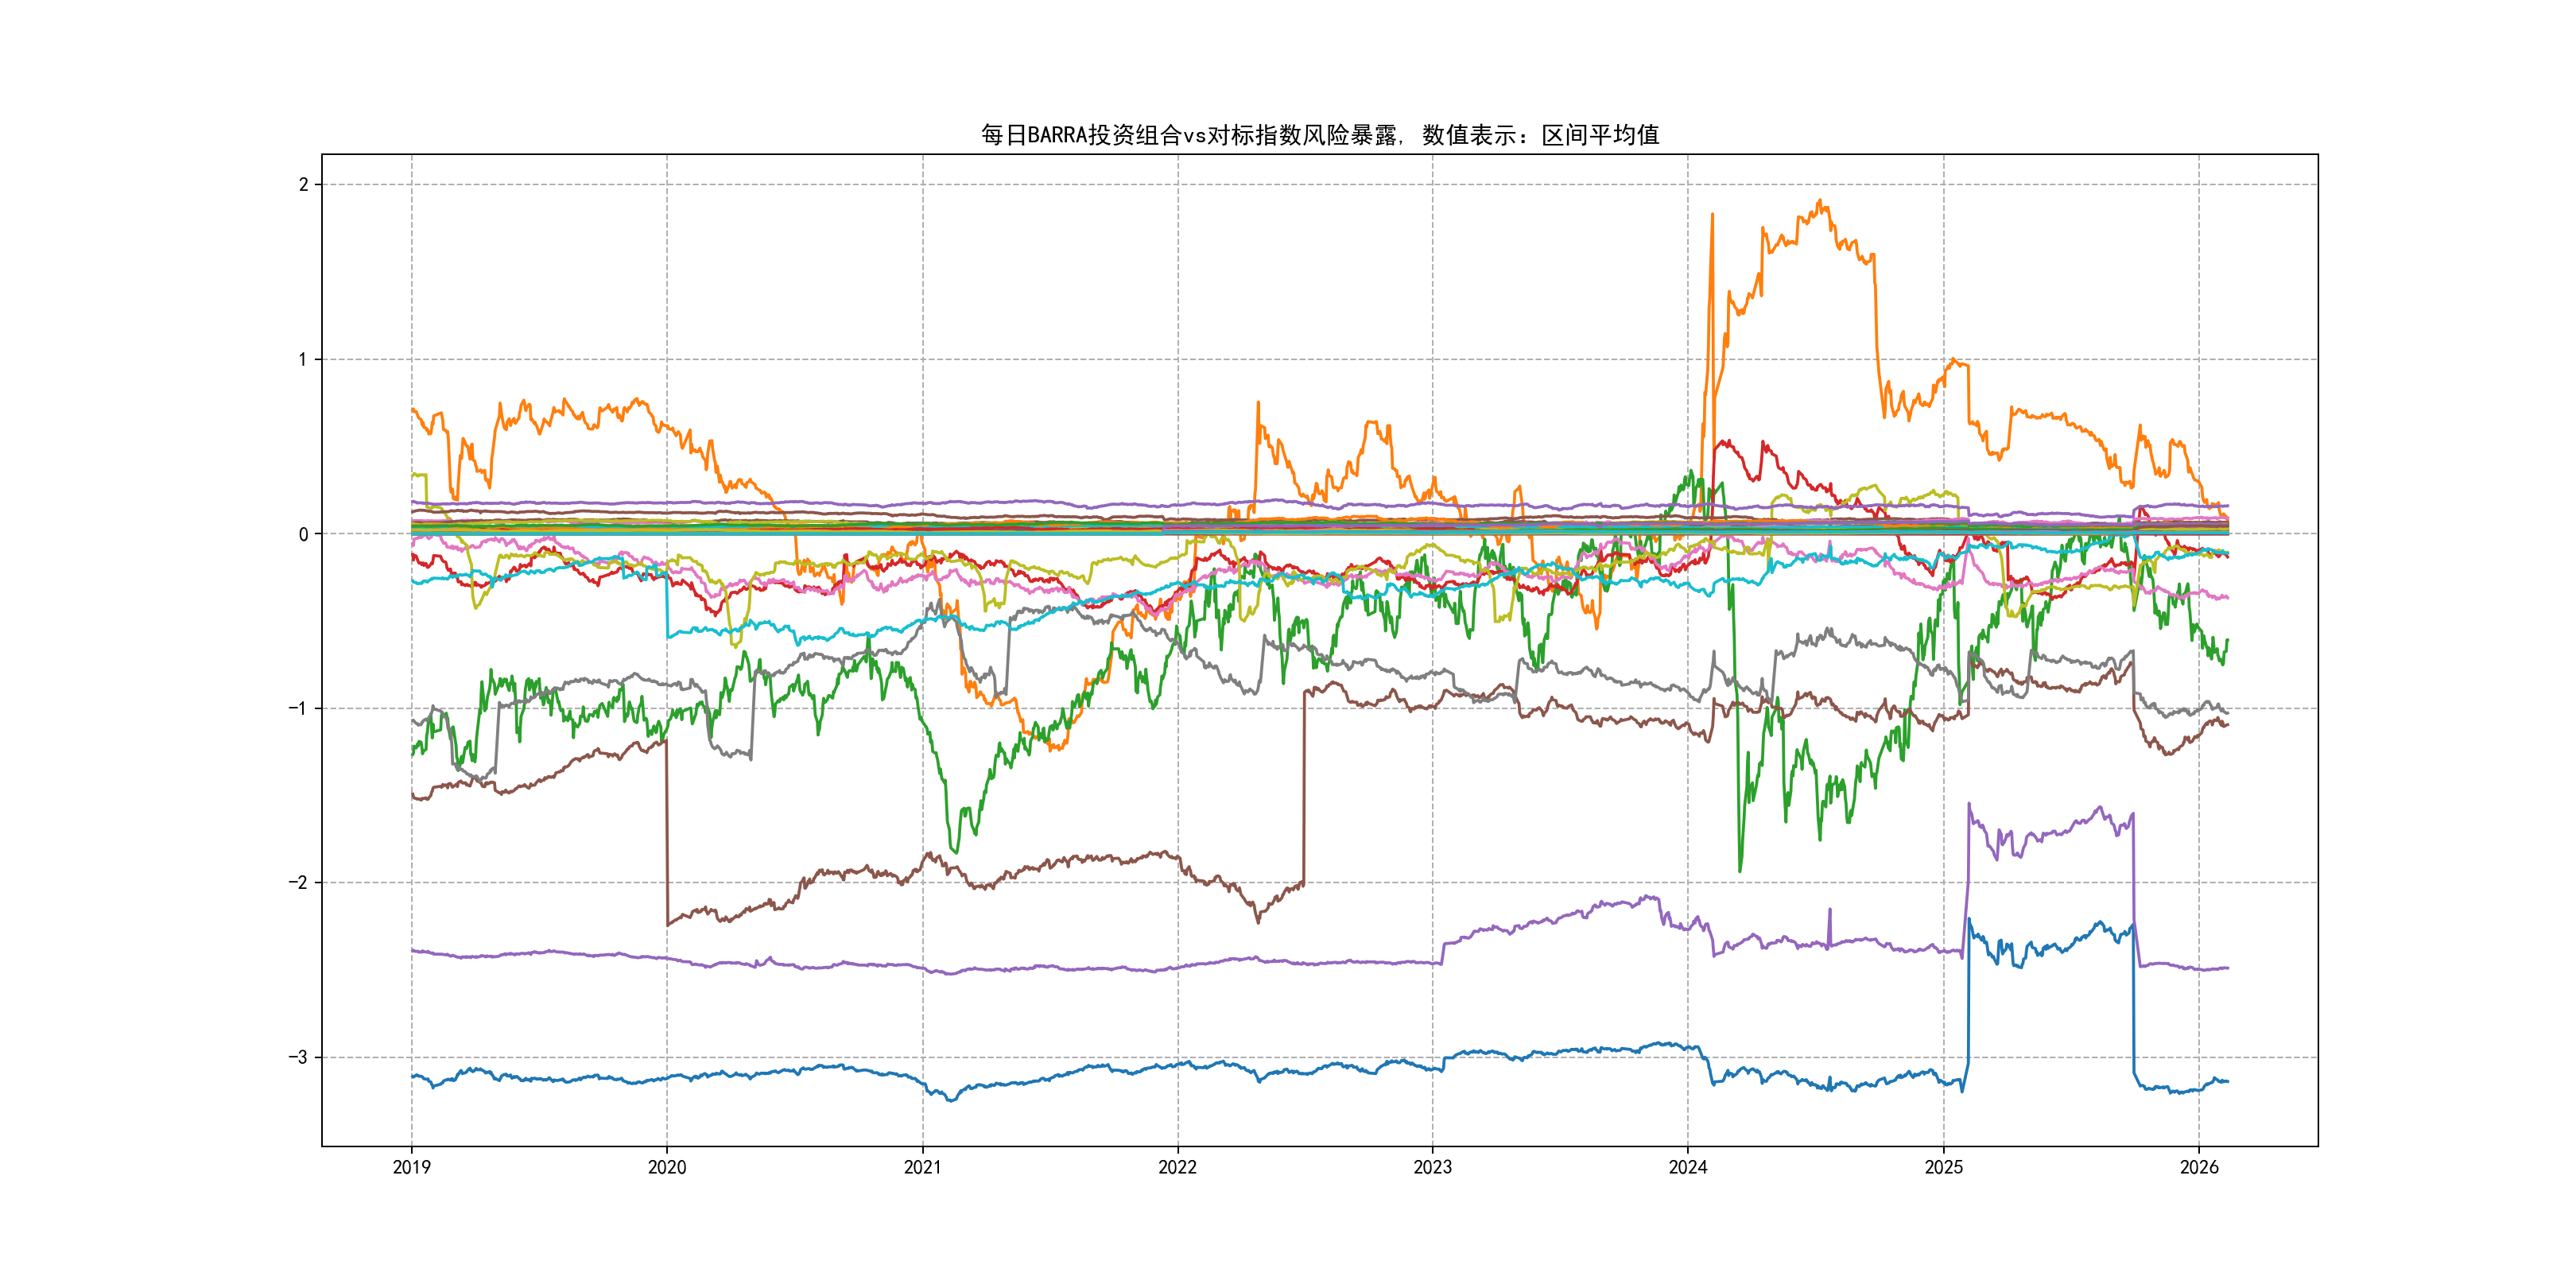Click the y-axis label 2
2576x1288 pixels.
click(x=303, y=184)
